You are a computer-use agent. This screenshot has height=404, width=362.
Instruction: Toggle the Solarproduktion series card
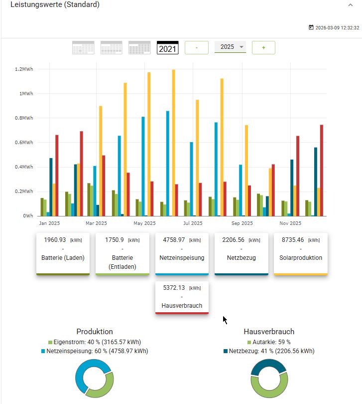tap(301, 253)
